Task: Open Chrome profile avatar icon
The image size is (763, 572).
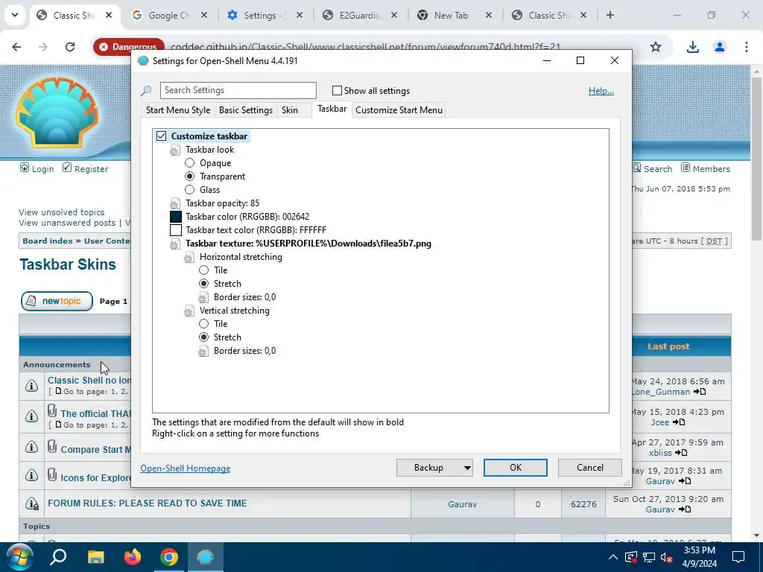Action: (719, 47)
